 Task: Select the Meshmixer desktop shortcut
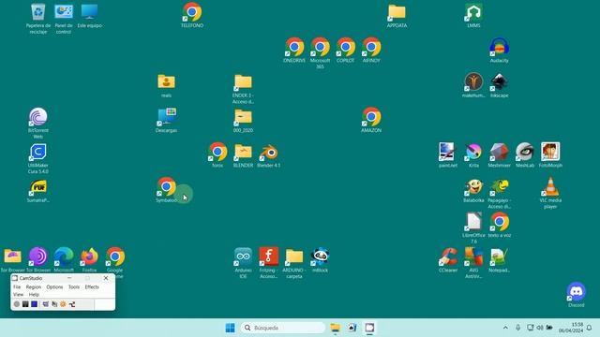tap(500, 154)
